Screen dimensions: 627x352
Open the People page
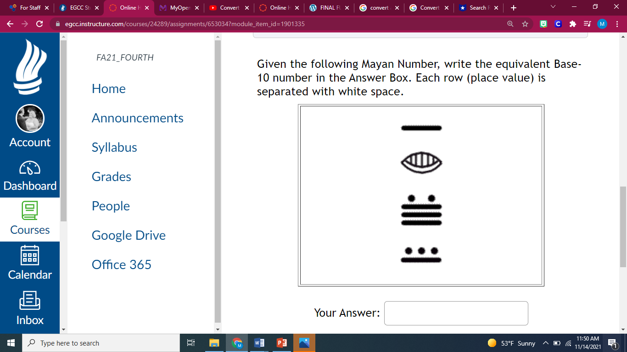[111, 206]
